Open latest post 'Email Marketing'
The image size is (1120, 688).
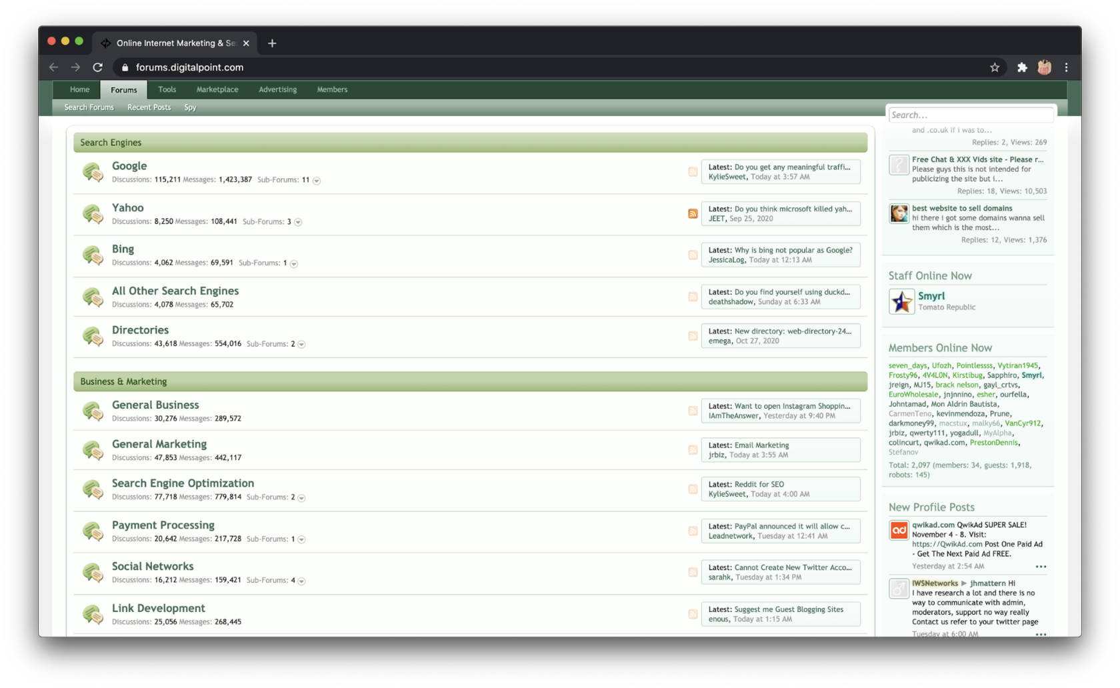(x=761, y=445)
